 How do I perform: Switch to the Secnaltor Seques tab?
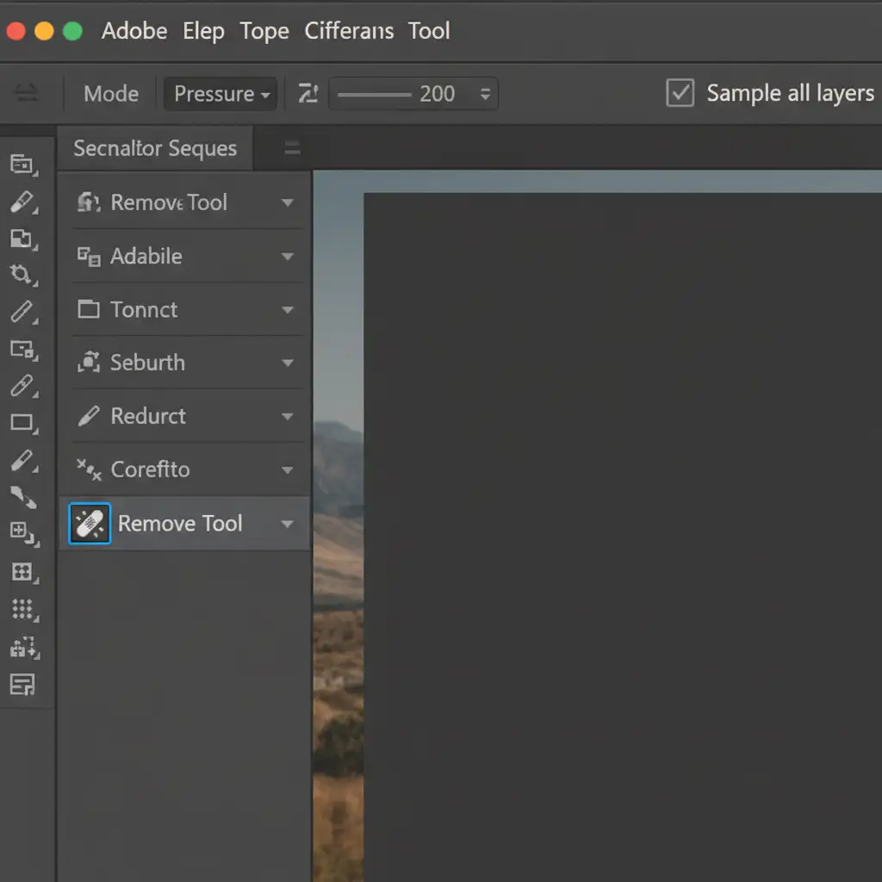(x=155, y=148)
